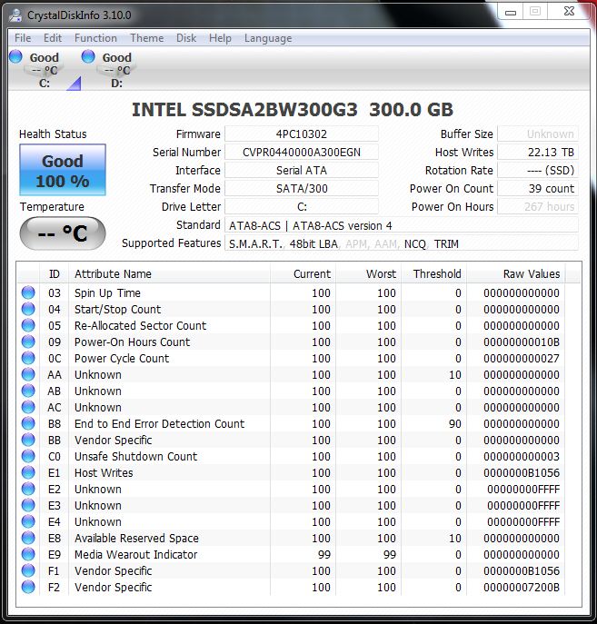Click the Attribute Name column header

[170, 274]
